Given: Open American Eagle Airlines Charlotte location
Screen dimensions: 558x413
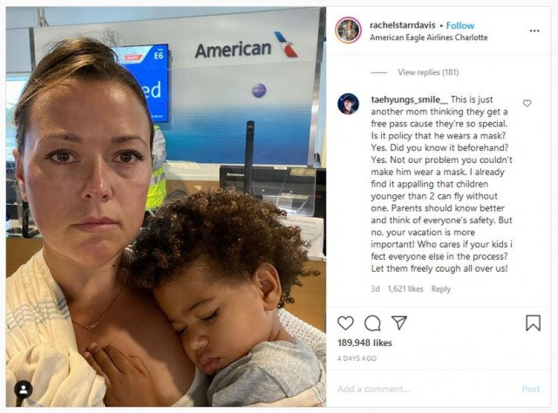Looking at the screenshot, I should point(428,37).
